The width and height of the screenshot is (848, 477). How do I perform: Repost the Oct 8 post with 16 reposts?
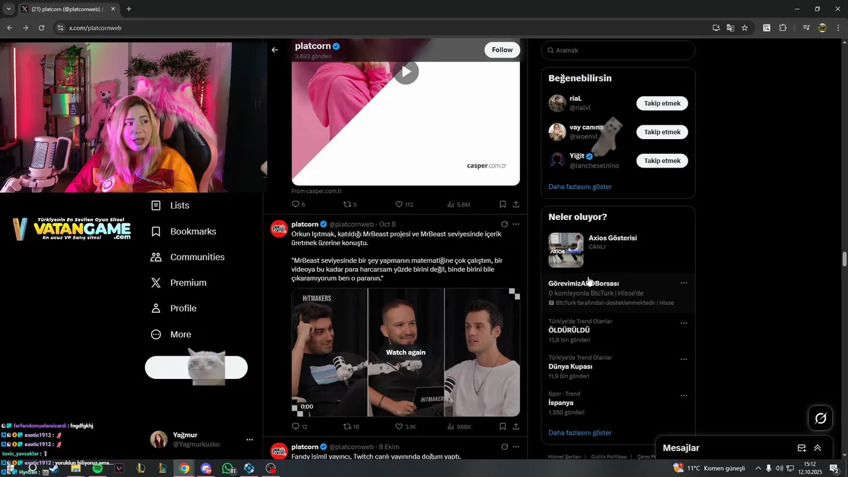coord(351,427)
